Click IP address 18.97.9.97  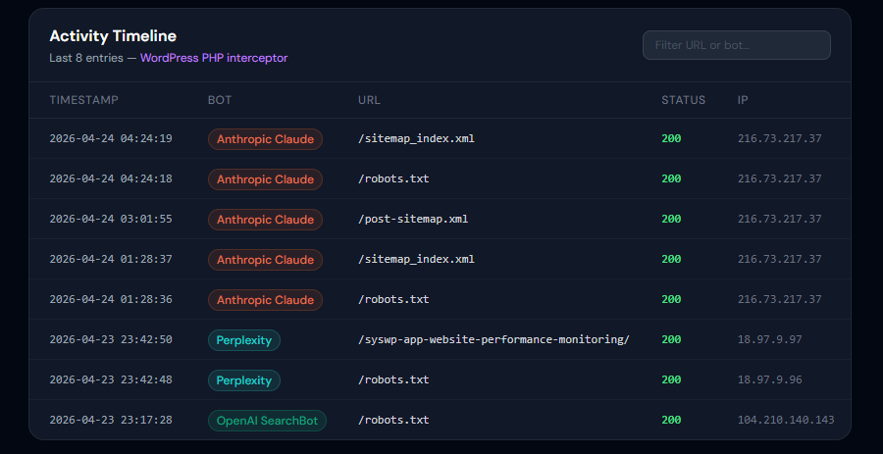pyautogui.click(x=770, y=339)
